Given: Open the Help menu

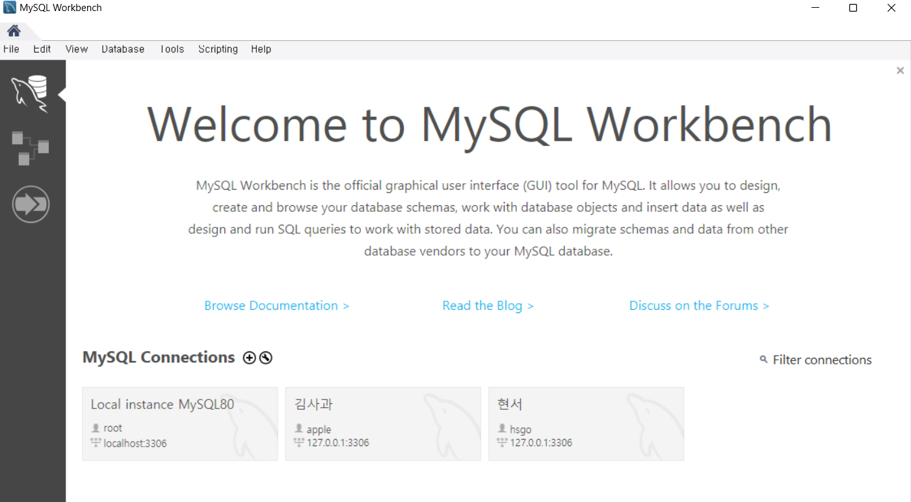Looking at the screenshot, I should click(261, 49).
